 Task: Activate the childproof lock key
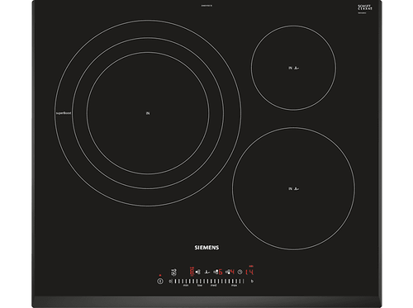point(173,272)
